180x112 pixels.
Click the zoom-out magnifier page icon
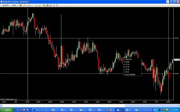40,5
